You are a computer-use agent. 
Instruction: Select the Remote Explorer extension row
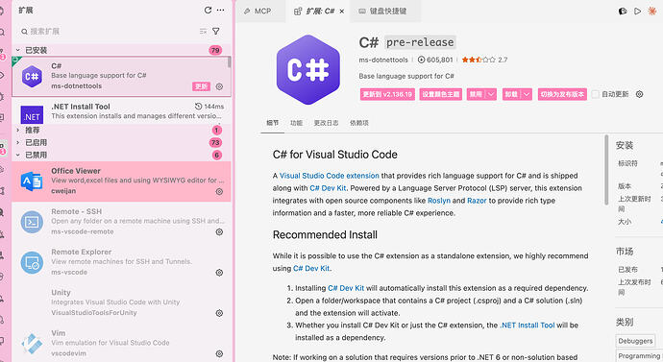121,263
